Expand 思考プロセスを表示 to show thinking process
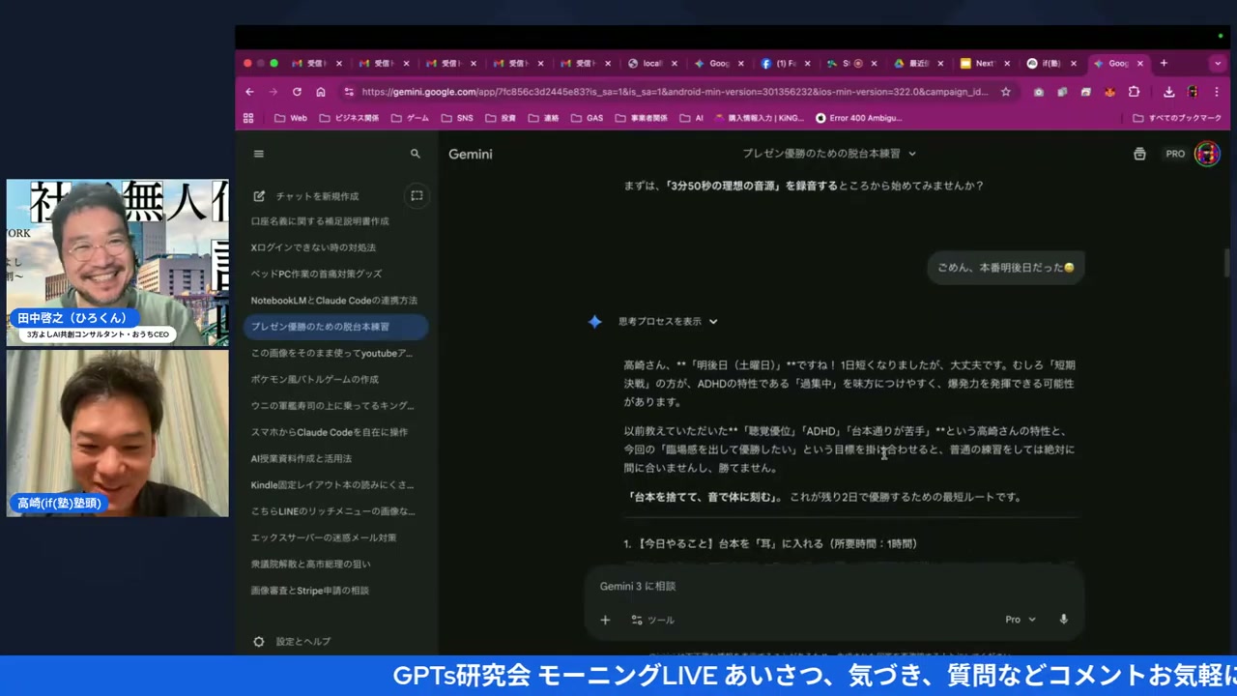The height and width of the screenshot is (696, 1237). click(666, 321)
